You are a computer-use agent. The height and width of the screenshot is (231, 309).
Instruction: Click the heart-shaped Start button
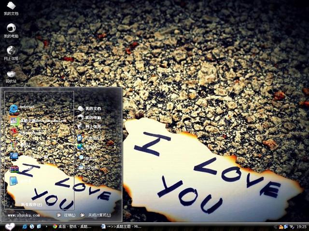coord(10,227)
